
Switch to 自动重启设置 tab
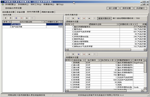[8, 12]
